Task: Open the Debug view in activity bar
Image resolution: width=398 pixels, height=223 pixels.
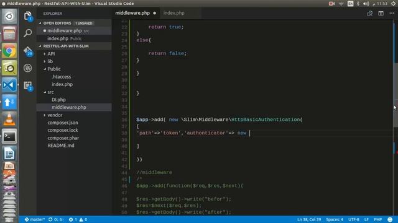Action: 27,68
